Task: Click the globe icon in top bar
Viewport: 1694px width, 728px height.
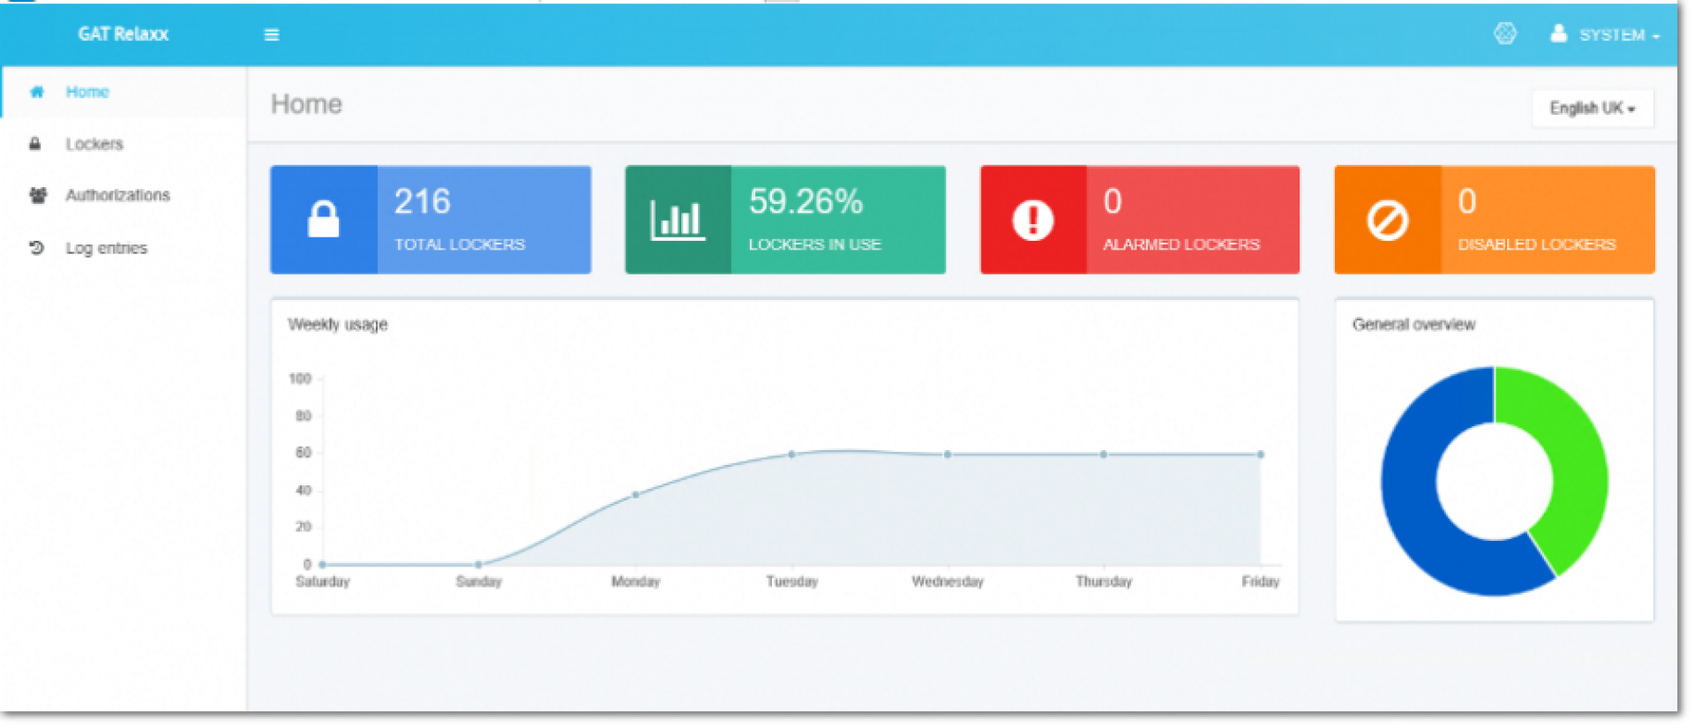Action: [1505, 34]
